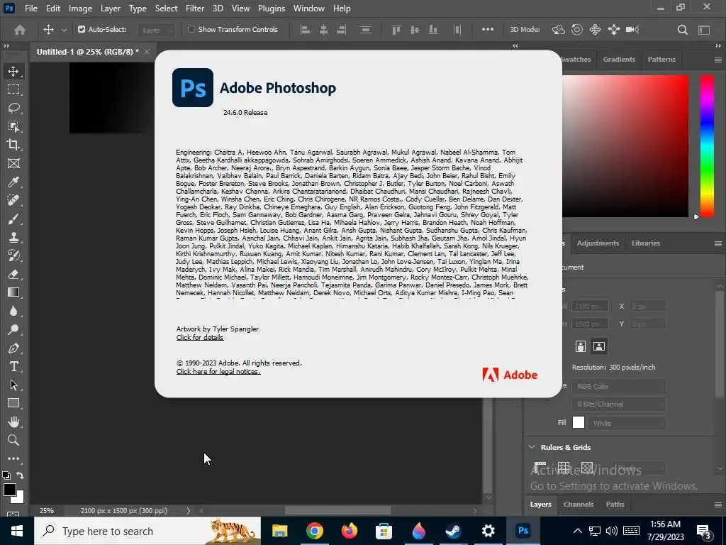
Task: Toggle grid icon under Rulers & Grids
Action: (x=564, y=468)
